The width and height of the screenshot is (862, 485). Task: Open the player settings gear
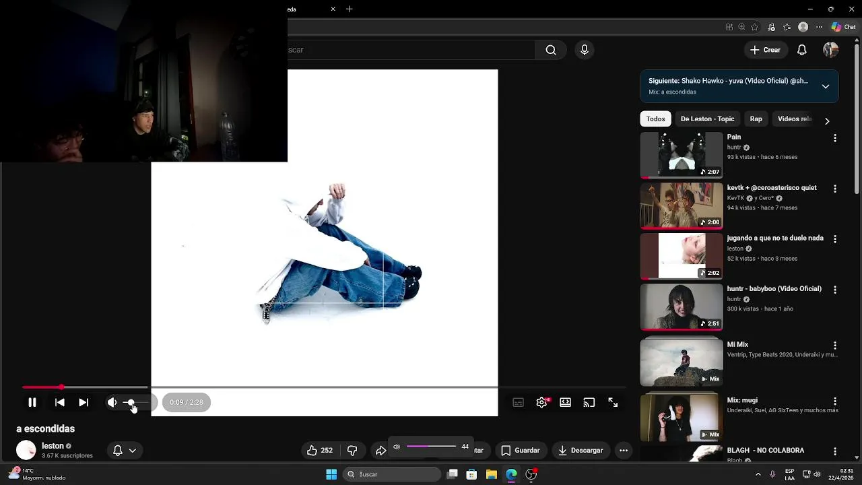pos(541,402)
